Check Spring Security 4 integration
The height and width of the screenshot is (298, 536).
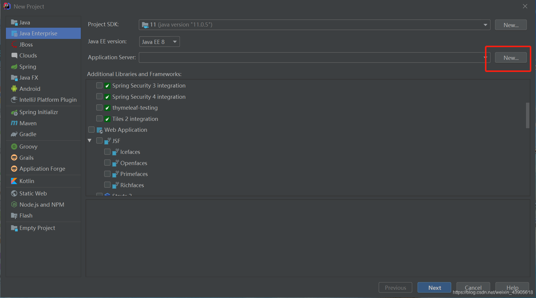[x=99, y=97]
